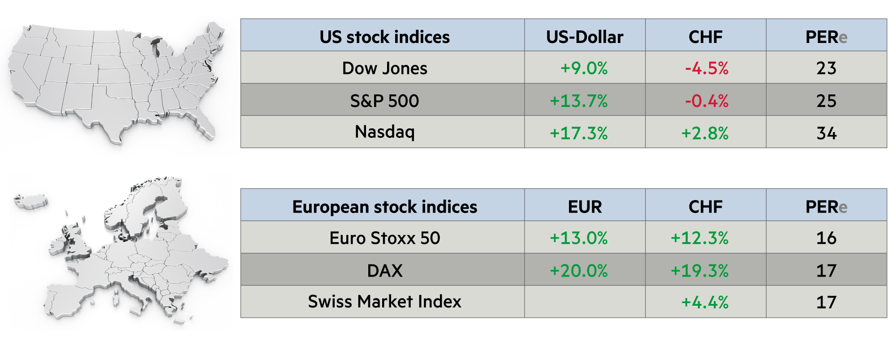Click the Euro Stoxx 50 PERe value 16

[826, 238]
